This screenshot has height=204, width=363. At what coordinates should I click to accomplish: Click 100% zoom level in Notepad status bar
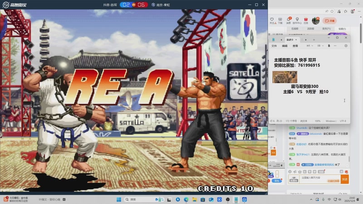[x=317, y=121]
